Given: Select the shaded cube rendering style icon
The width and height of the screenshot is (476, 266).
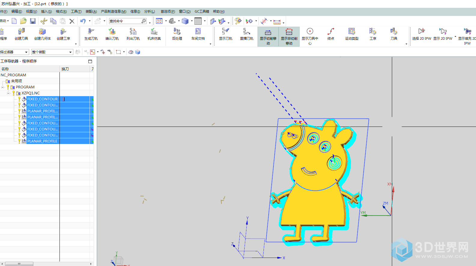Looking at the screenshot, I should point(185,21).
